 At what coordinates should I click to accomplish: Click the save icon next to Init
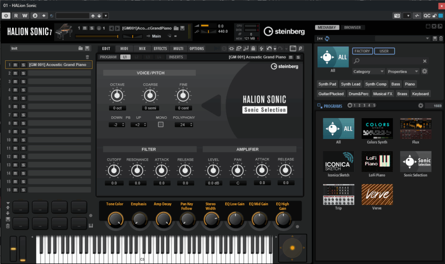coord(87,49)
